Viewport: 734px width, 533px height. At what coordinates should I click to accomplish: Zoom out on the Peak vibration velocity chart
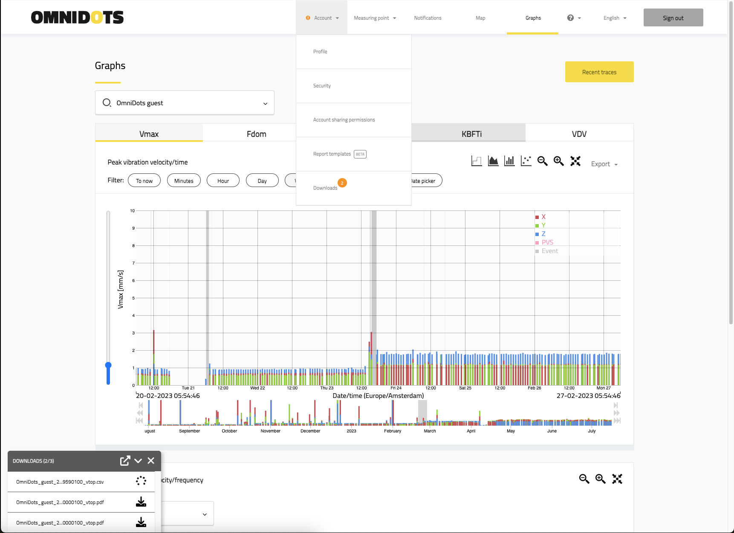(x=542, y=161)
